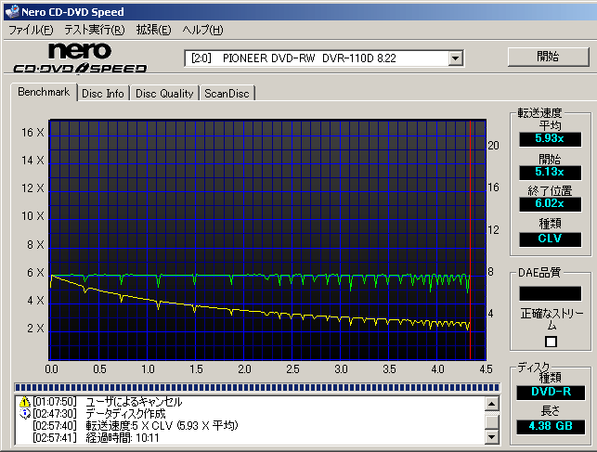Open the テスト実行(R) menu
Image resolution: width=597 pixels, height=452 pixels.
95,30
